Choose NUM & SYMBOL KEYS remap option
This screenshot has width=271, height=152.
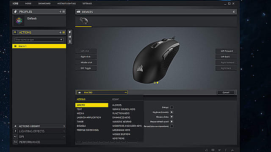pyautogui.click(x=124, y=109)
